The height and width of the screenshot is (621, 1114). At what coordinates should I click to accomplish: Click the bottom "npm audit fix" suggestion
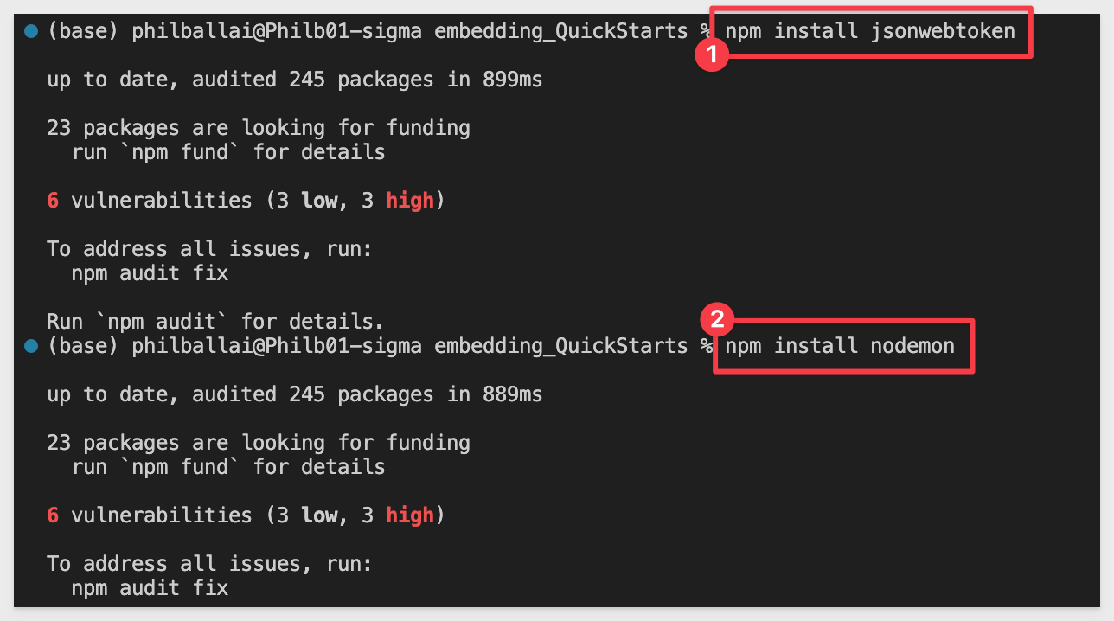pyautogui.click(x=150, y=588)
